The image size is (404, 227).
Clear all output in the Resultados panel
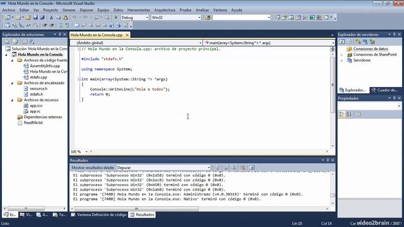[x=242, y=168]
